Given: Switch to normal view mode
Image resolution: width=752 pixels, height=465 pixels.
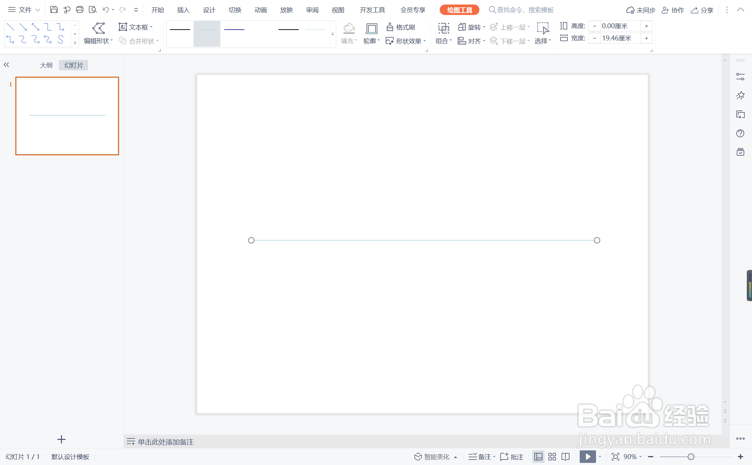Looking at the screenshot, I should (x=538, y=457).
